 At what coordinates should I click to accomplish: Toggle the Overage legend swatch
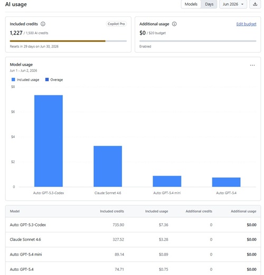click(47, 80)
